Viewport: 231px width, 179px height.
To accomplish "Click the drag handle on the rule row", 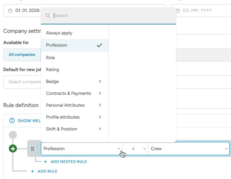I will coord(32,149).
